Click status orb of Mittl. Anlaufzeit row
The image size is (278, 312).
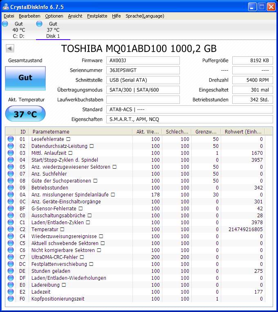tap(11, 153)
